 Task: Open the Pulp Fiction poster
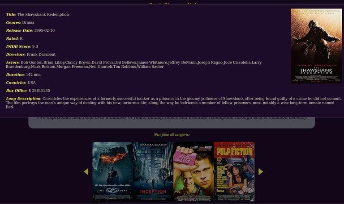[234, 171]
